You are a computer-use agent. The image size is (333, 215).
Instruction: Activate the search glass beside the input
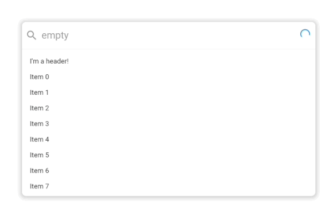(x=32, y=35)
